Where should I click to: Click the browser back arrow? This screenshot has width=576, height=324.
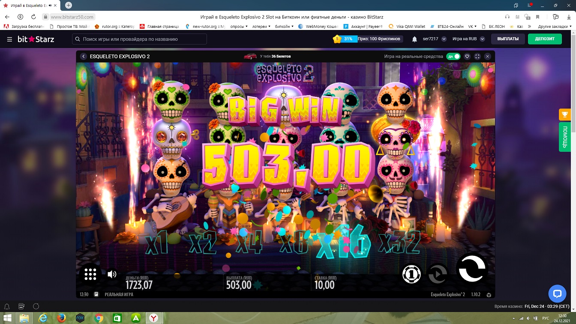click(x=7, y=17)
